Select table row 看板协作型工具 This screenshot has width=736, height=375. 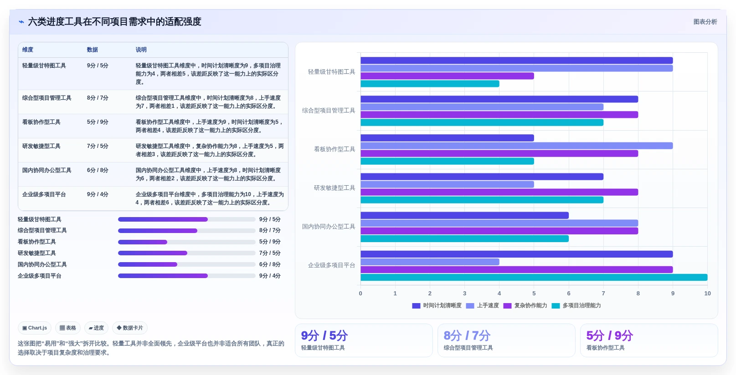coord(153,126)
